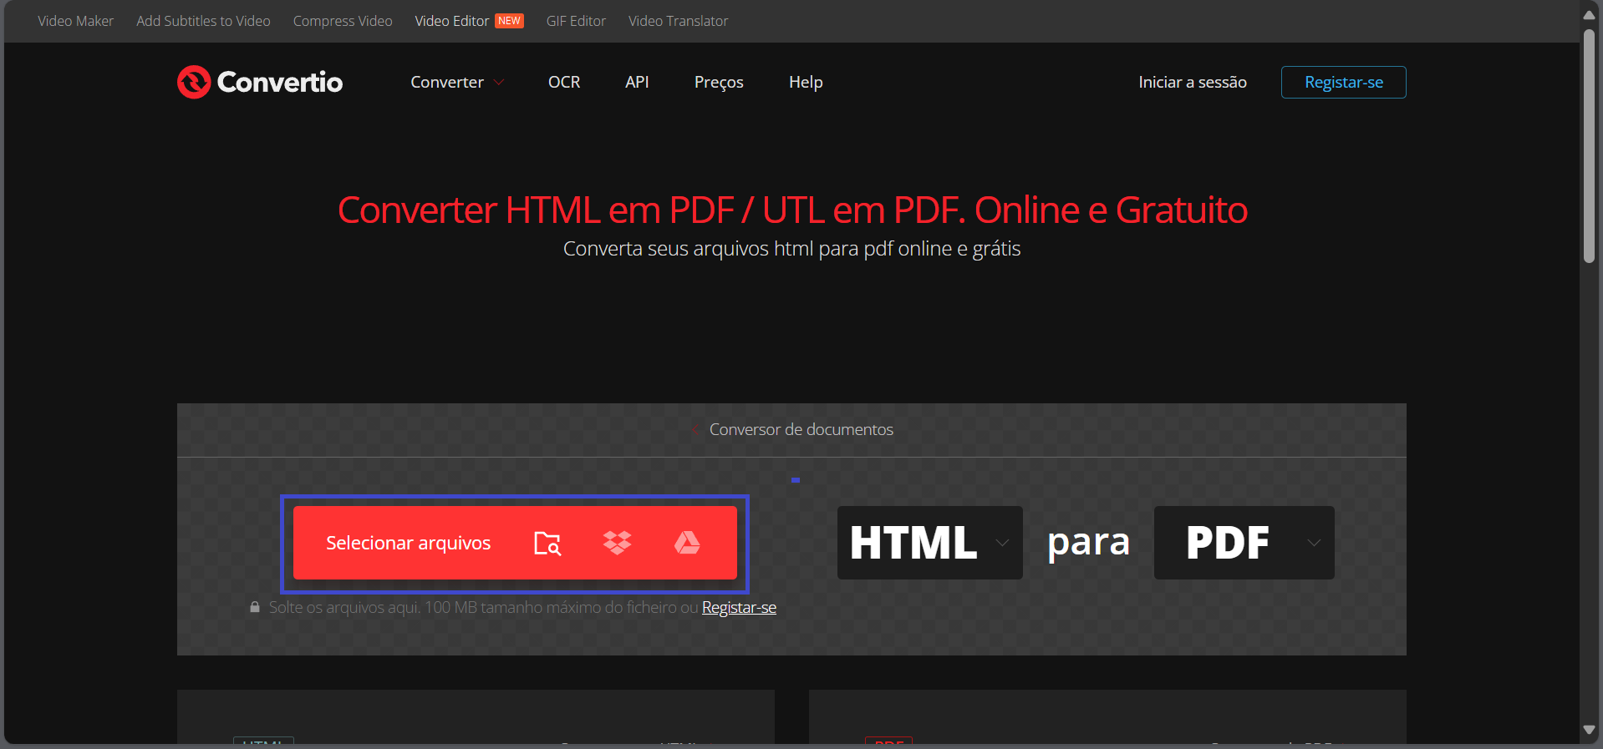
Task: Click Iniciar a sessão link
Action: pos(1193,82)
